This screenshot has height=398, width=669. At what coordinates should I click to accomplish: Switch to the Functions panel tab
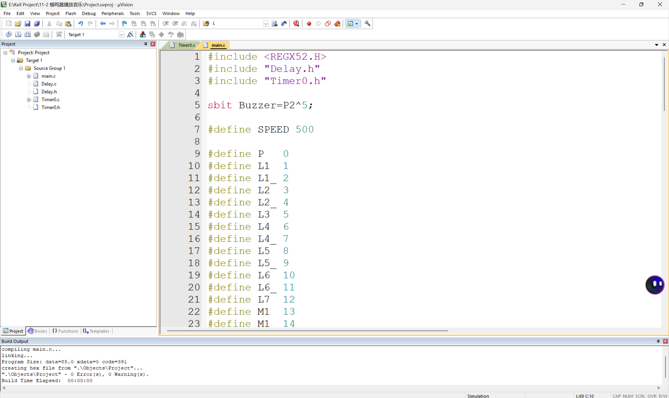66,331
